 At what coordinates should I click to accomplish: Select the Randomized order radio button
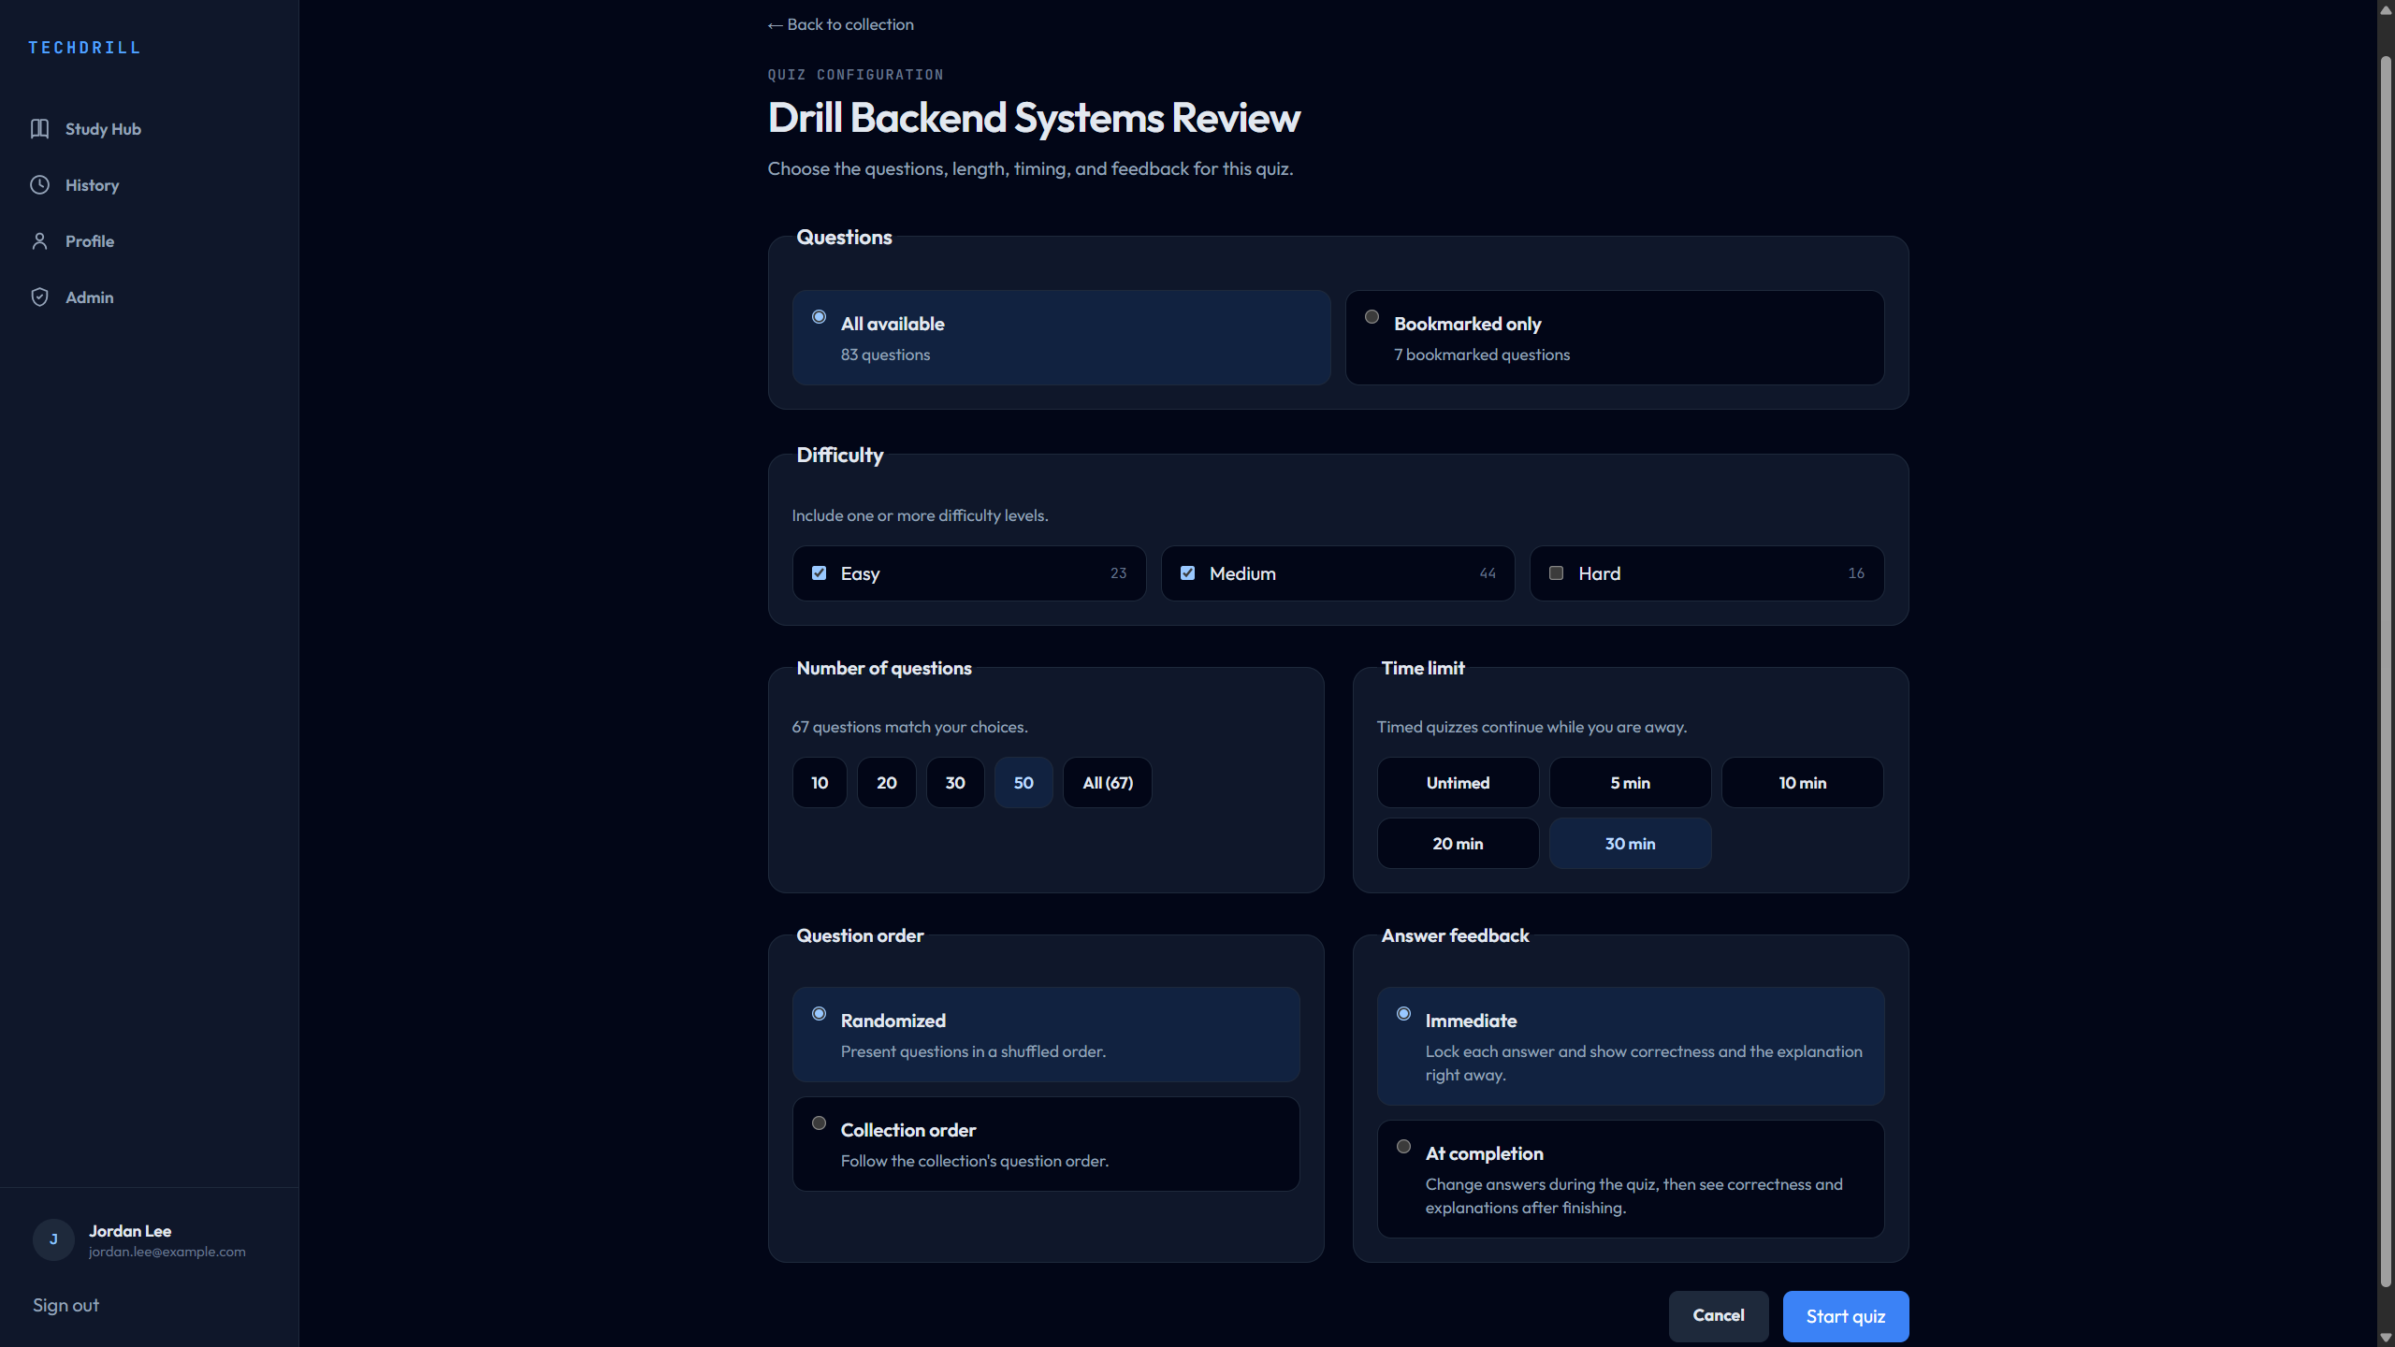pos(819,1014)
